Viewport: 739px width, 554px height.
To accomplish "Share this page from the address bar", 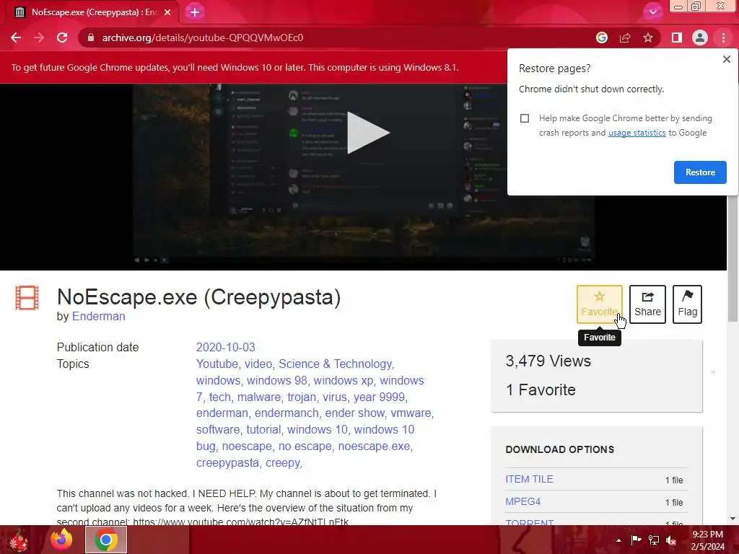I will tap(625, 38).
